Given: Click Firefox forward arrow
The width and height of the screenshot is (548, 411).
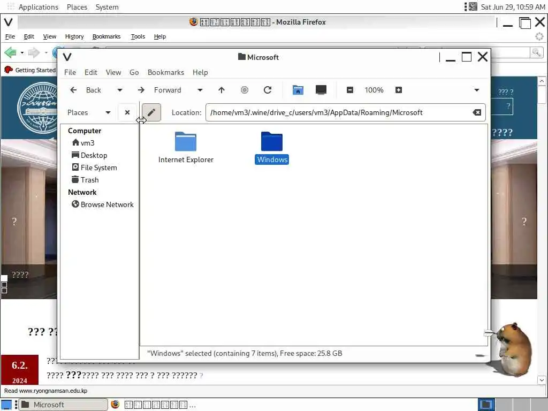Looking at the screenshot, I should point(34,52).
